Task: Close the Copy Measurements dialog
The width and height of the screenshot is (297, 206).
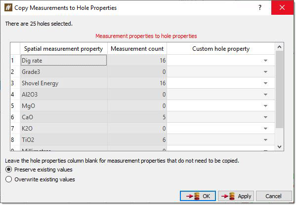Action: point(282,7)
